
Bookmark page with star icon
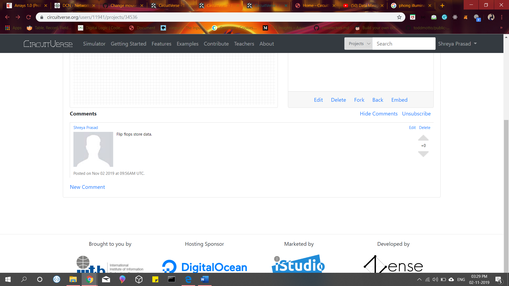tap(399, 17)
